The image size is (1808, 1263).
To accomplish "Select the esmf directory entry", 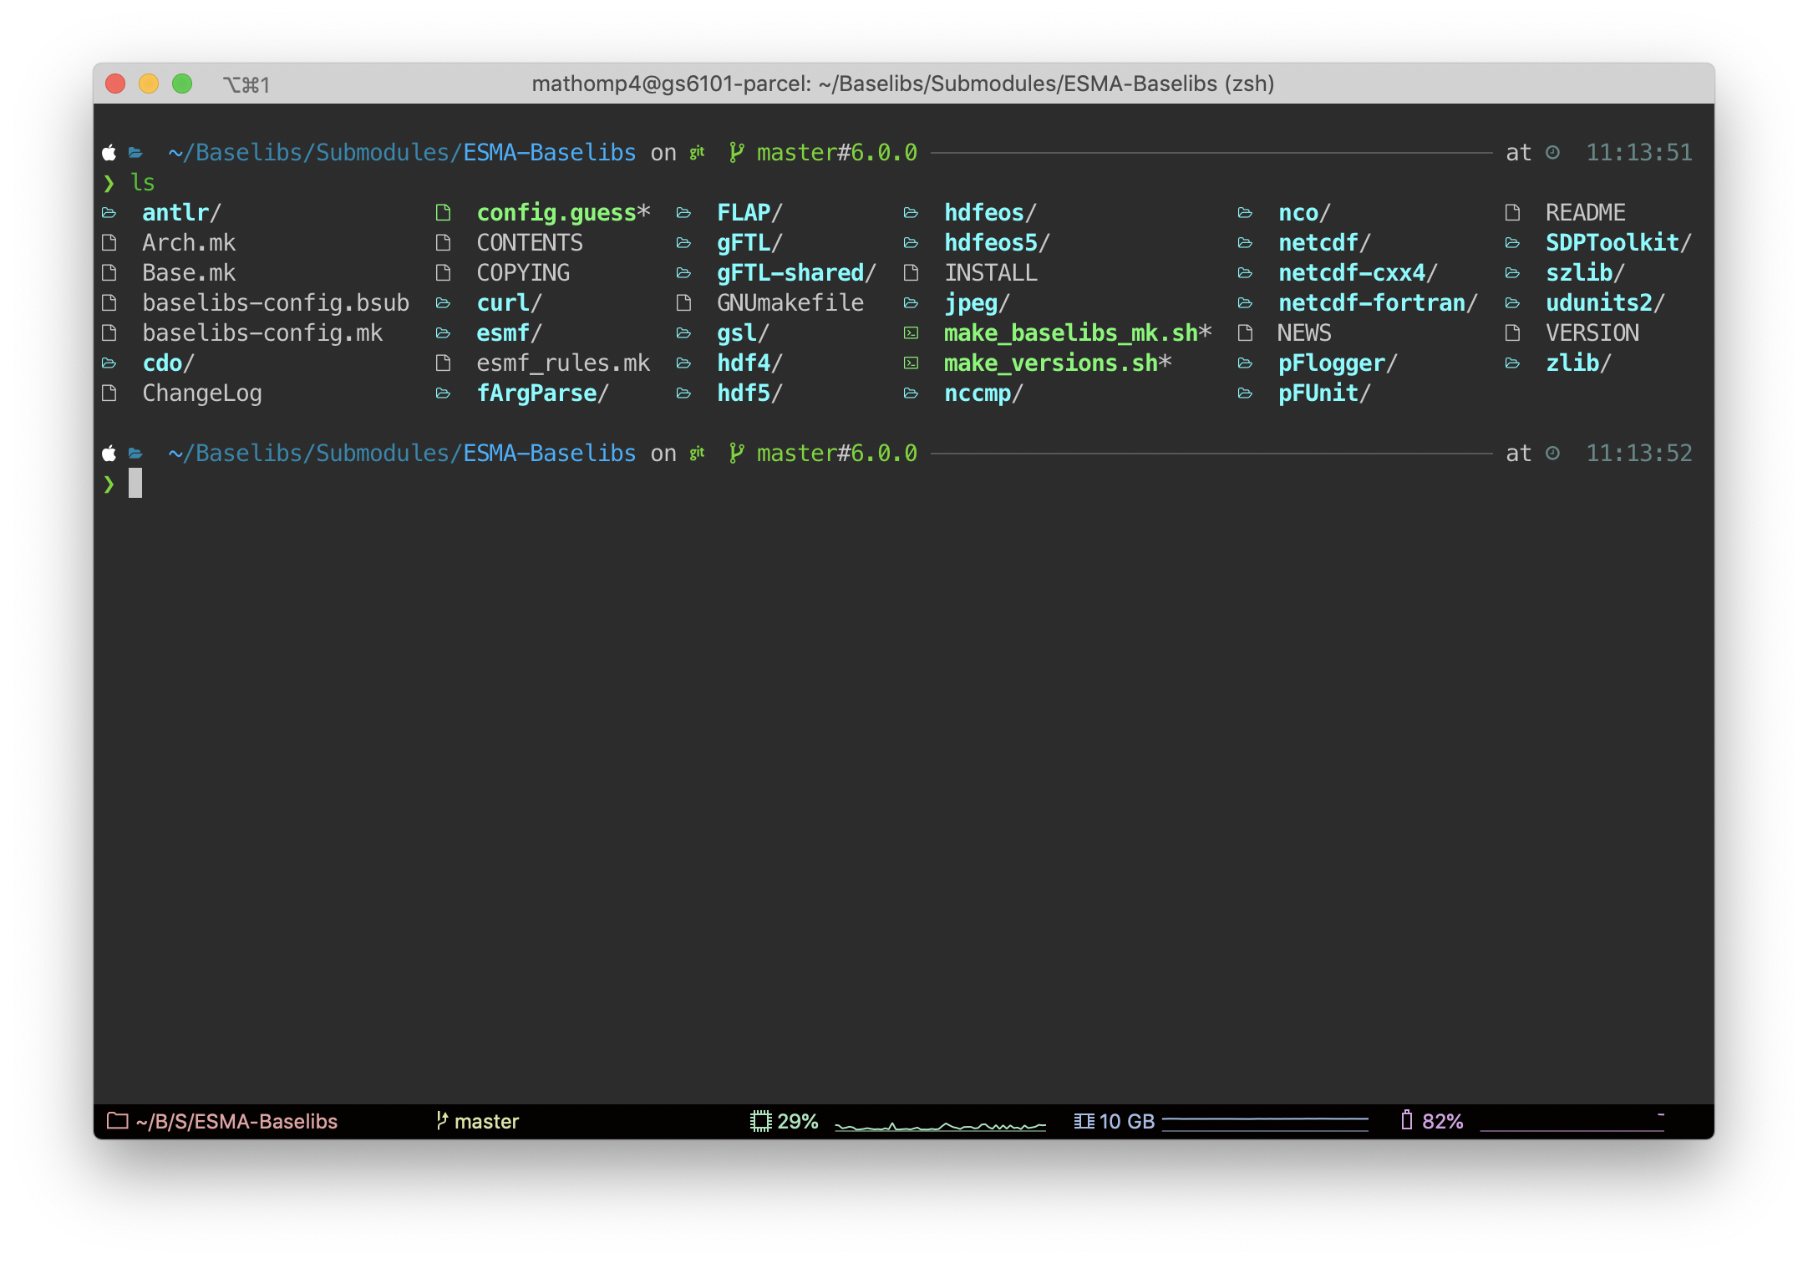I will [x=507, y=332].
